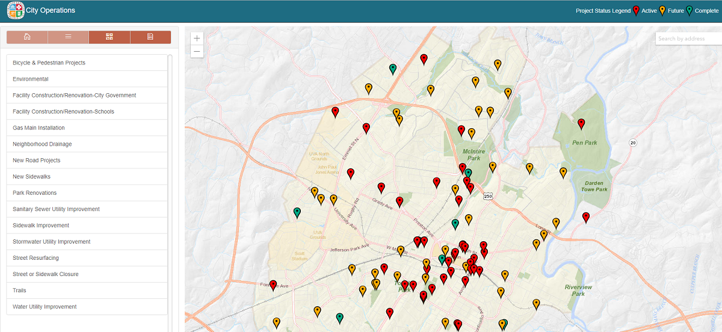Select Neighborhood Drainage category

click(87, 144)
